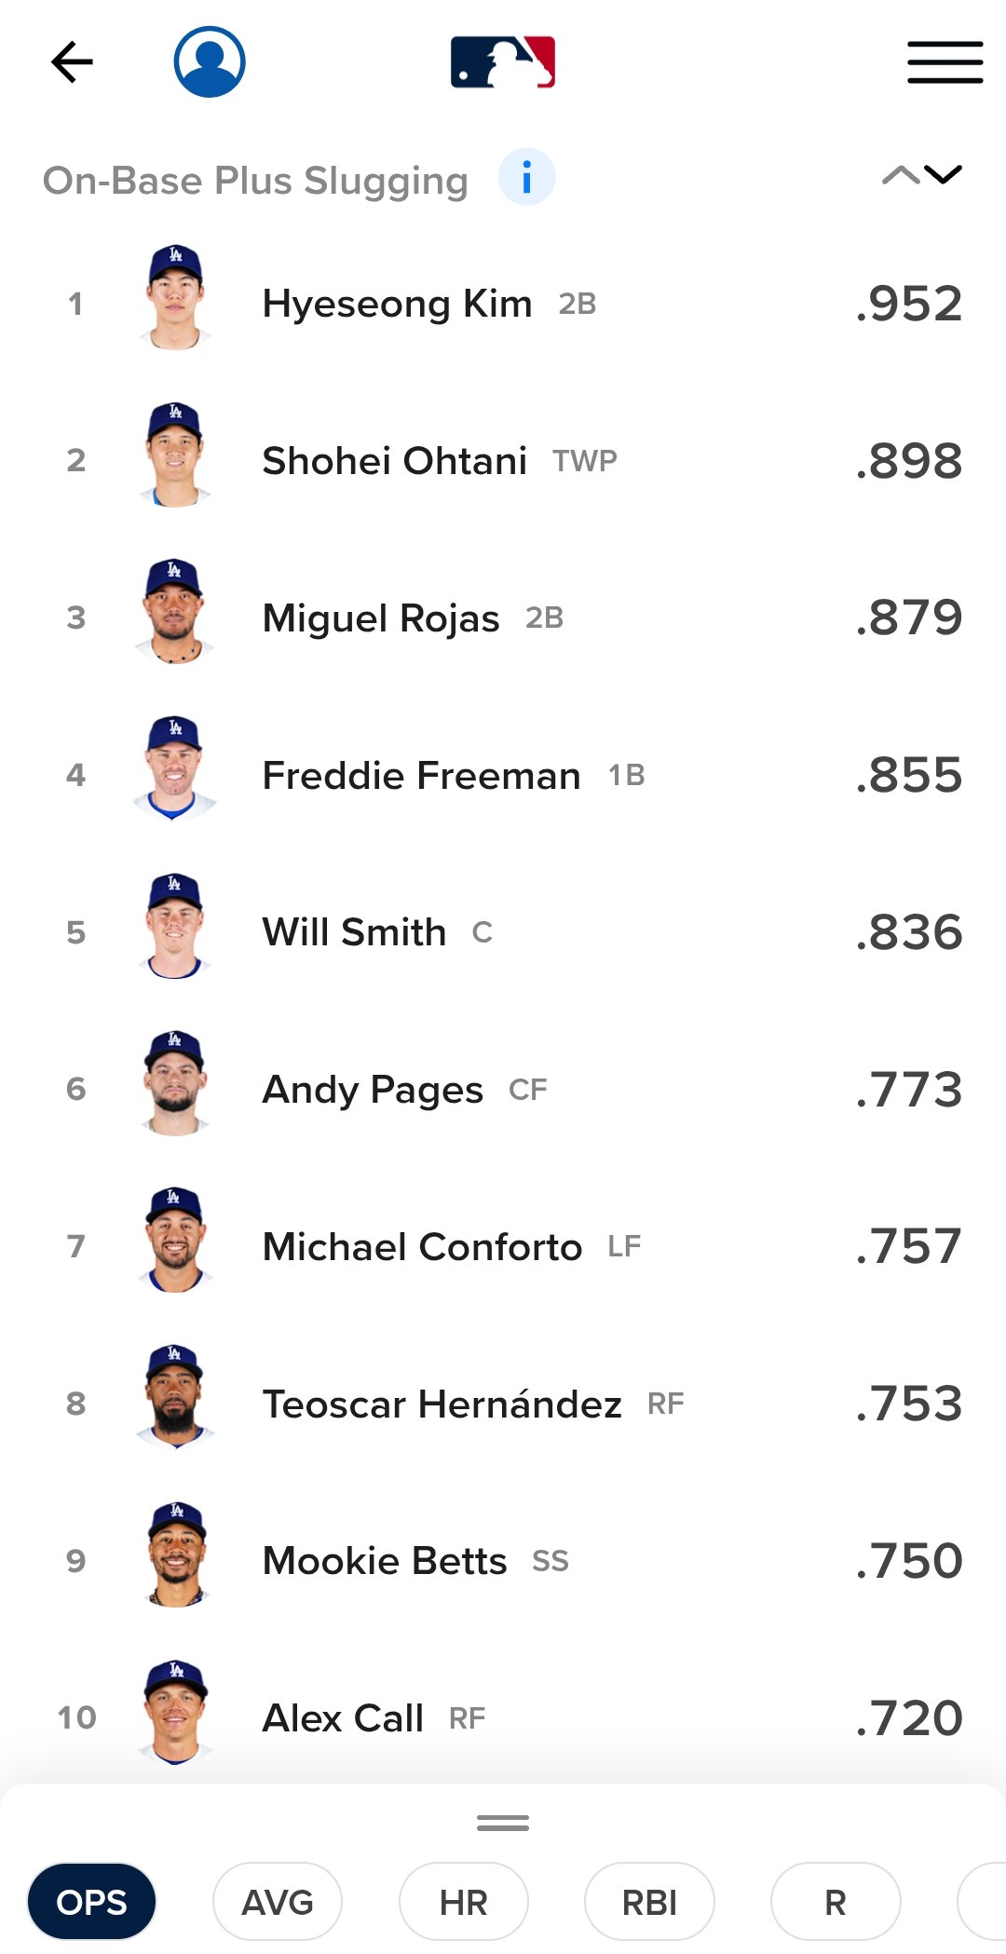Tap Mookie Betts's headshot
Image resolution: width=1006 pixels, height=1954 pixels.
(175, 1556)
